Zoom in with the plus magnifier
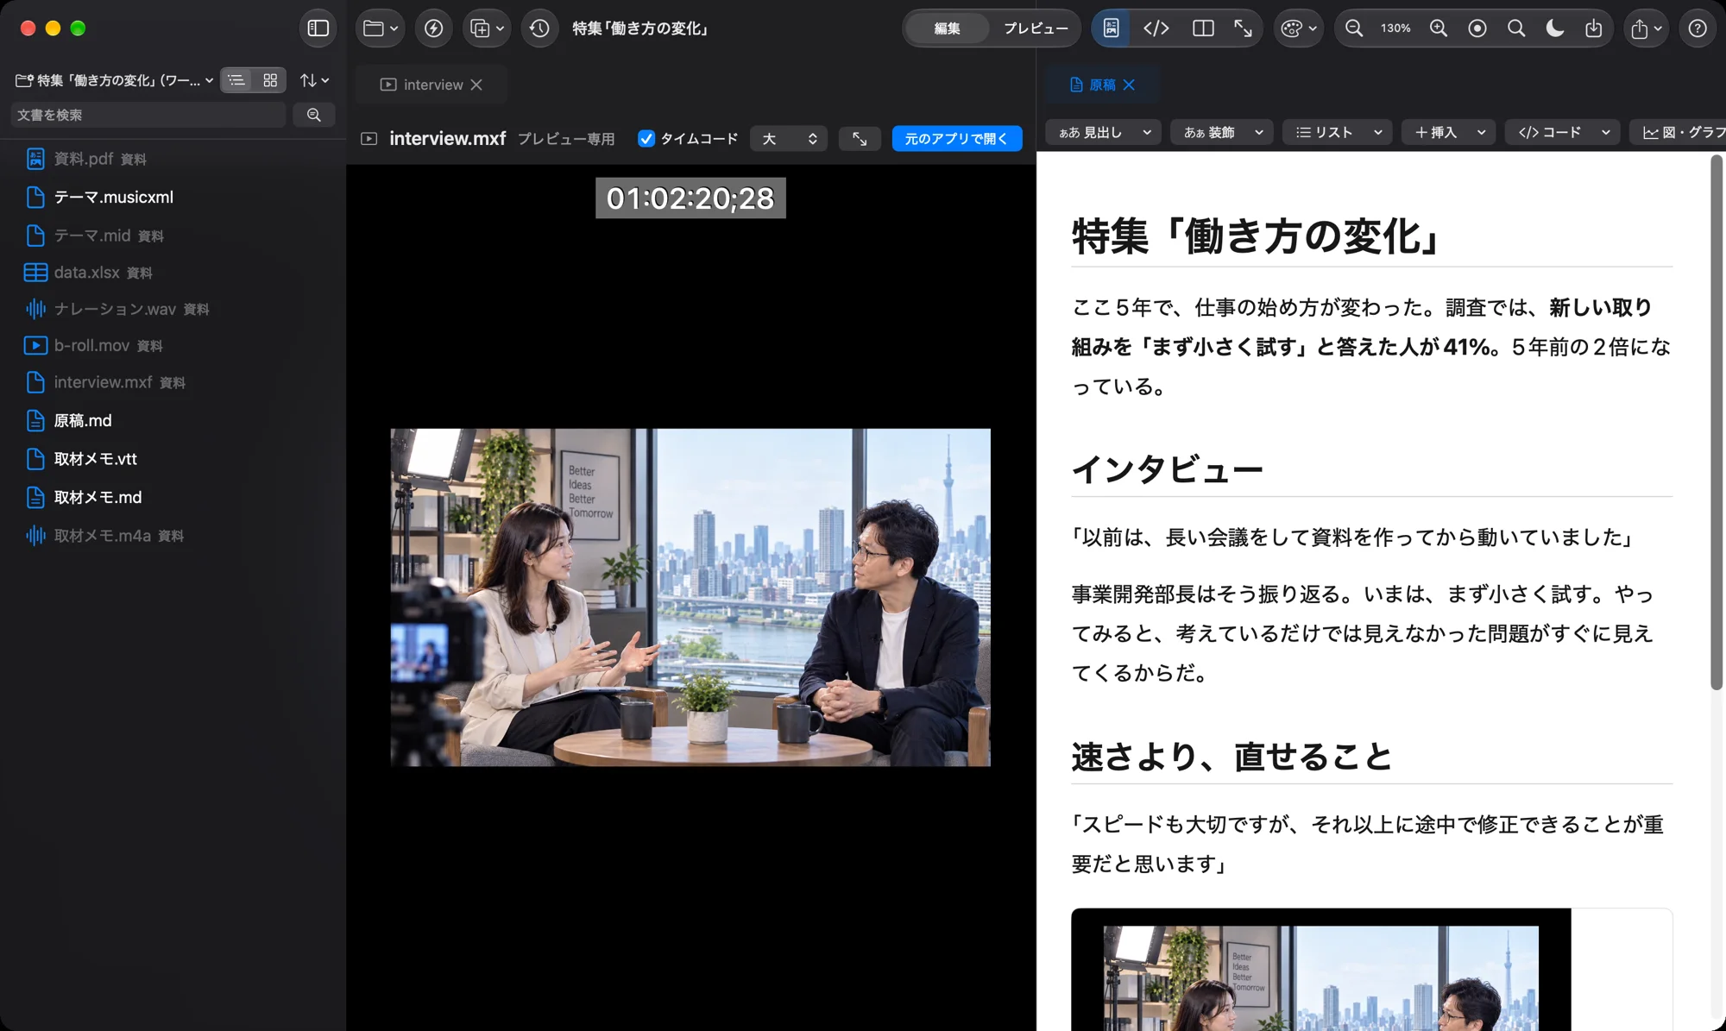Viewport: 1726px width, 1031px height. [x=1439, y=28]
